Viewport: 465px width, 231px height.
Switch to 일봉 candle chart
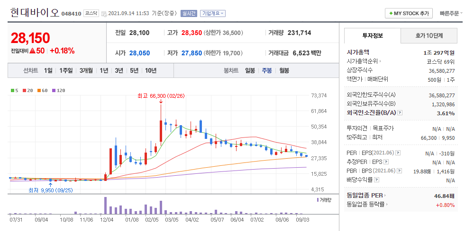click(250, 70)
